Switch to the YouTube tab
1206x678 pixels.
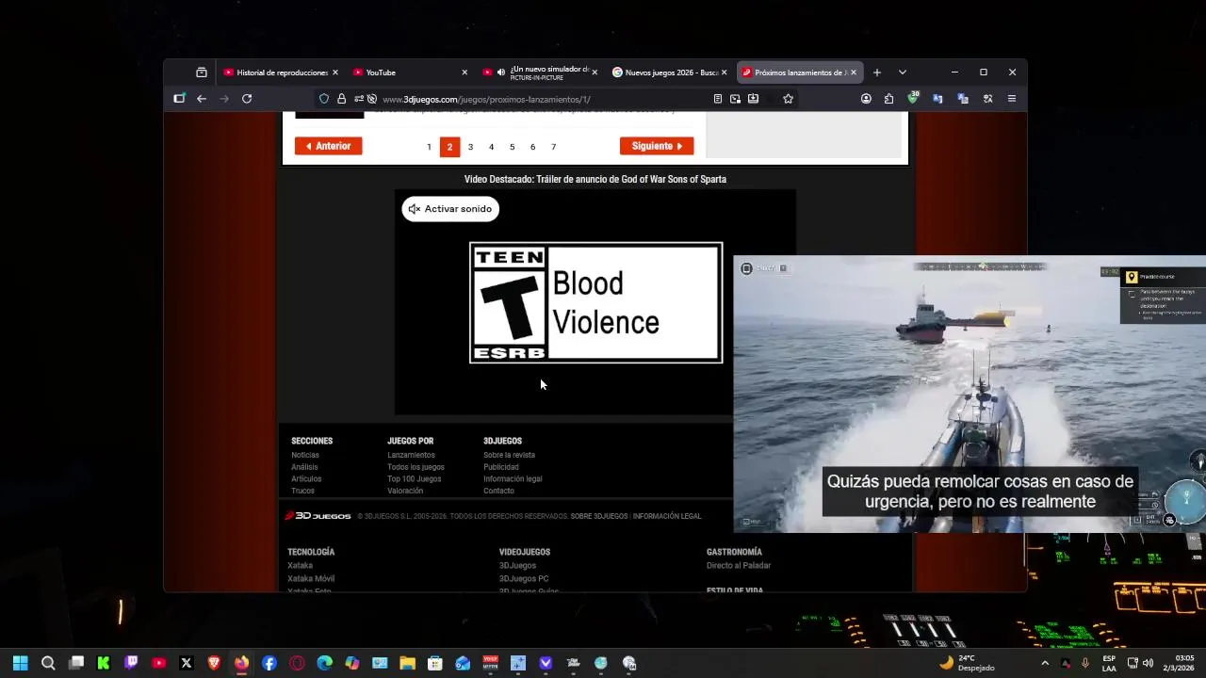click(411, 73)
